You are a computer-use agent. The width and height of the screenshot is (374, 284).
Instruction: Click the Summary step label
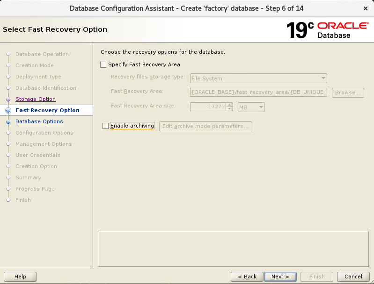pyautogui.click(x=29, y=177)
